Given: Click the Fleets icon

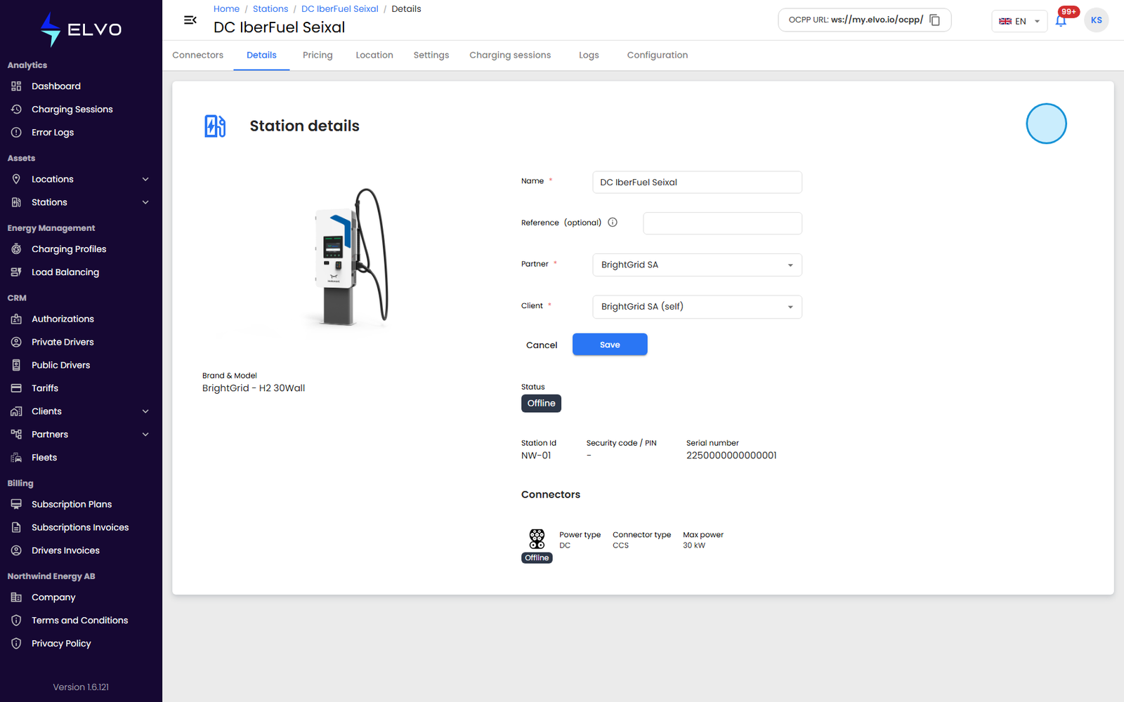Looking at the screenshot, I should (x=16, y=458).
